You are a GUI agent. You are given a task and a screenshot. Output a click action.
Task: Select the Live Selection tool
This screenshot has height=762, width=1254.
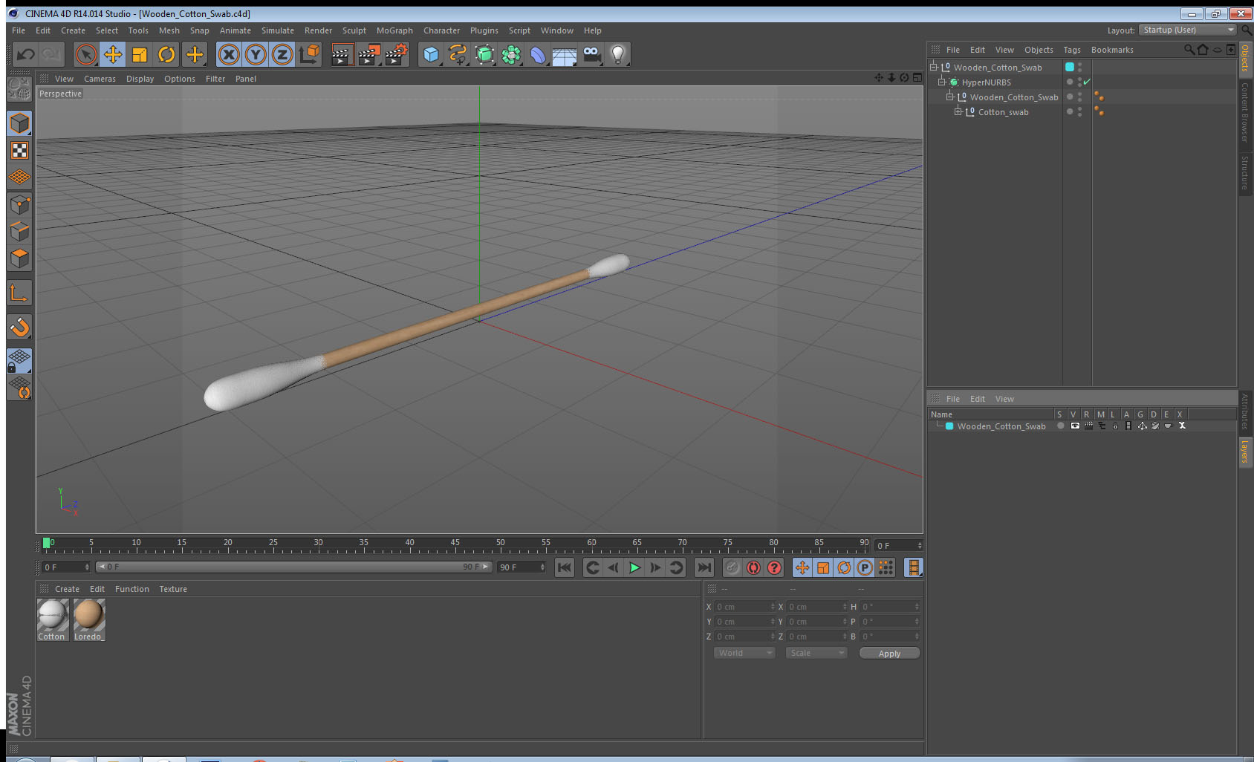85,54
